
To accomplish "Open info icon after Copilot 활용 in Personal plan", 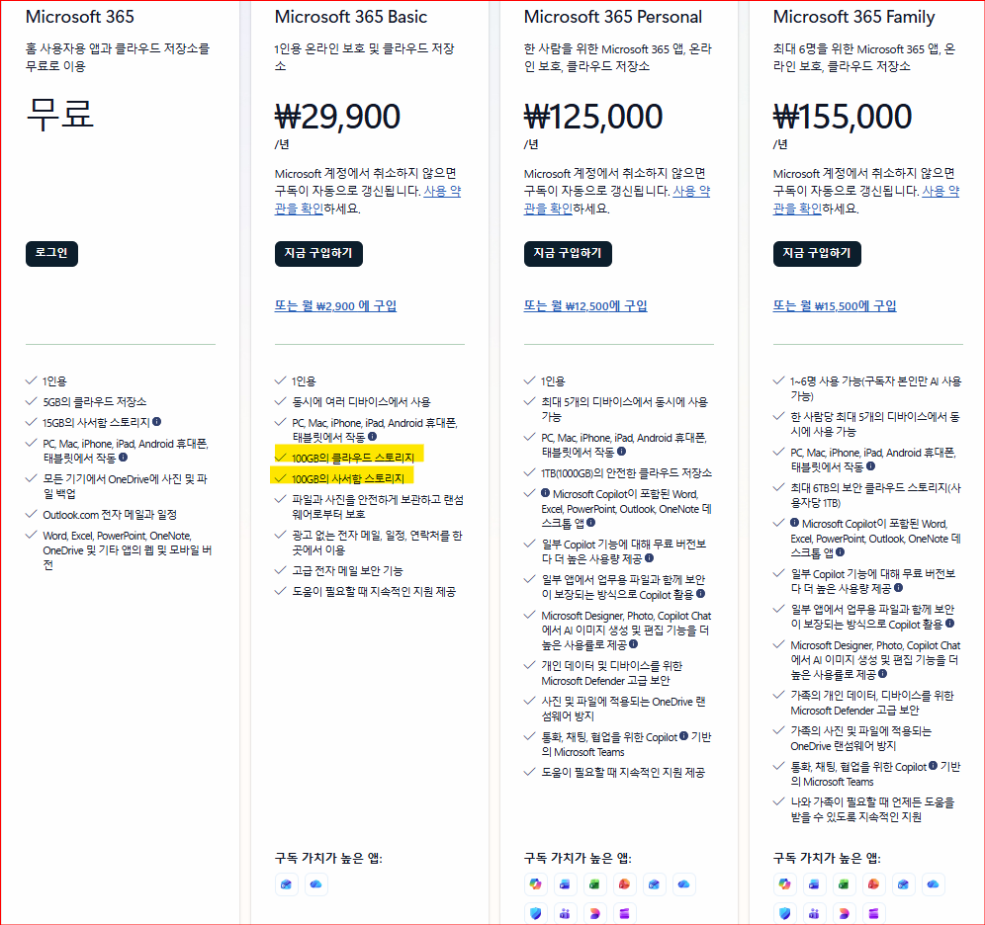I will (700, 593).
